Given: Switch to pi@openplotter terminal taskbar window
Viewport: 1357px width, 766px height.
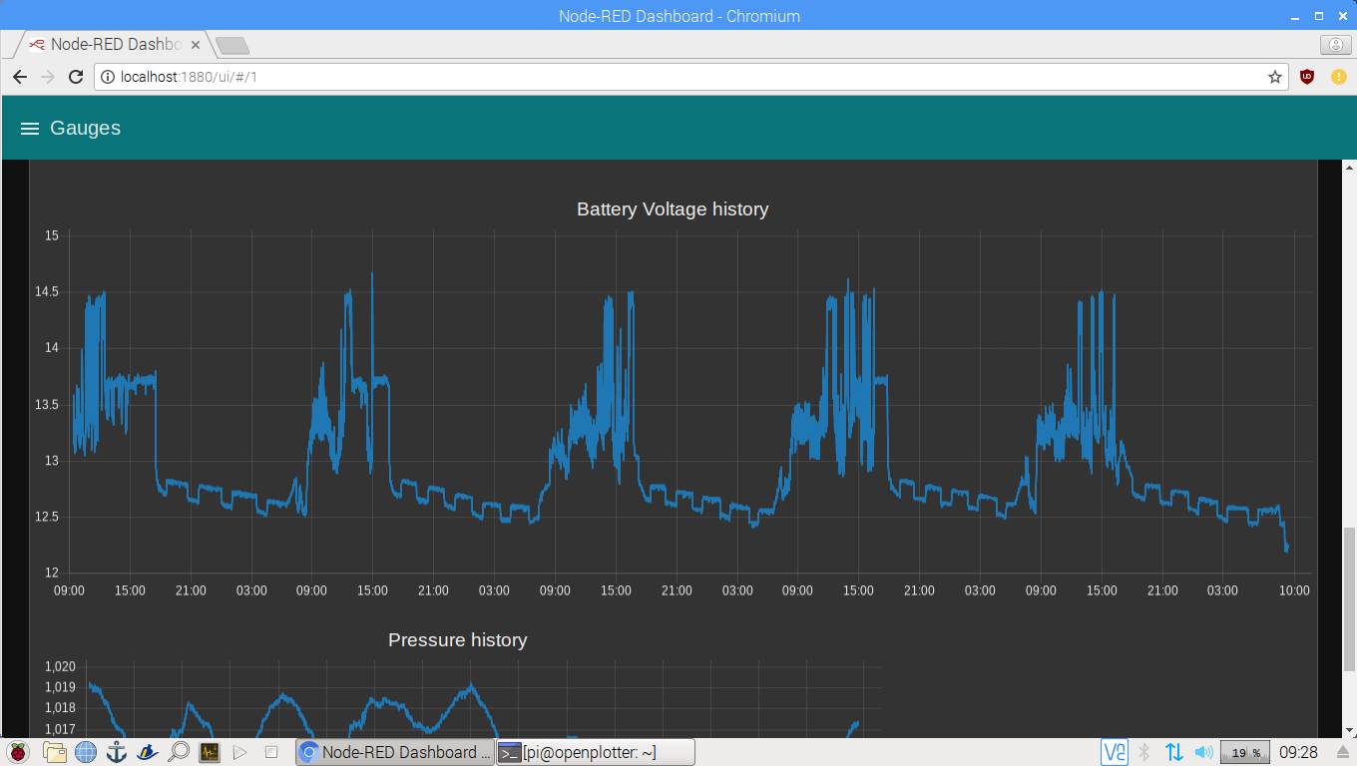Looking at the screenshot, I should tap(595, 752).
